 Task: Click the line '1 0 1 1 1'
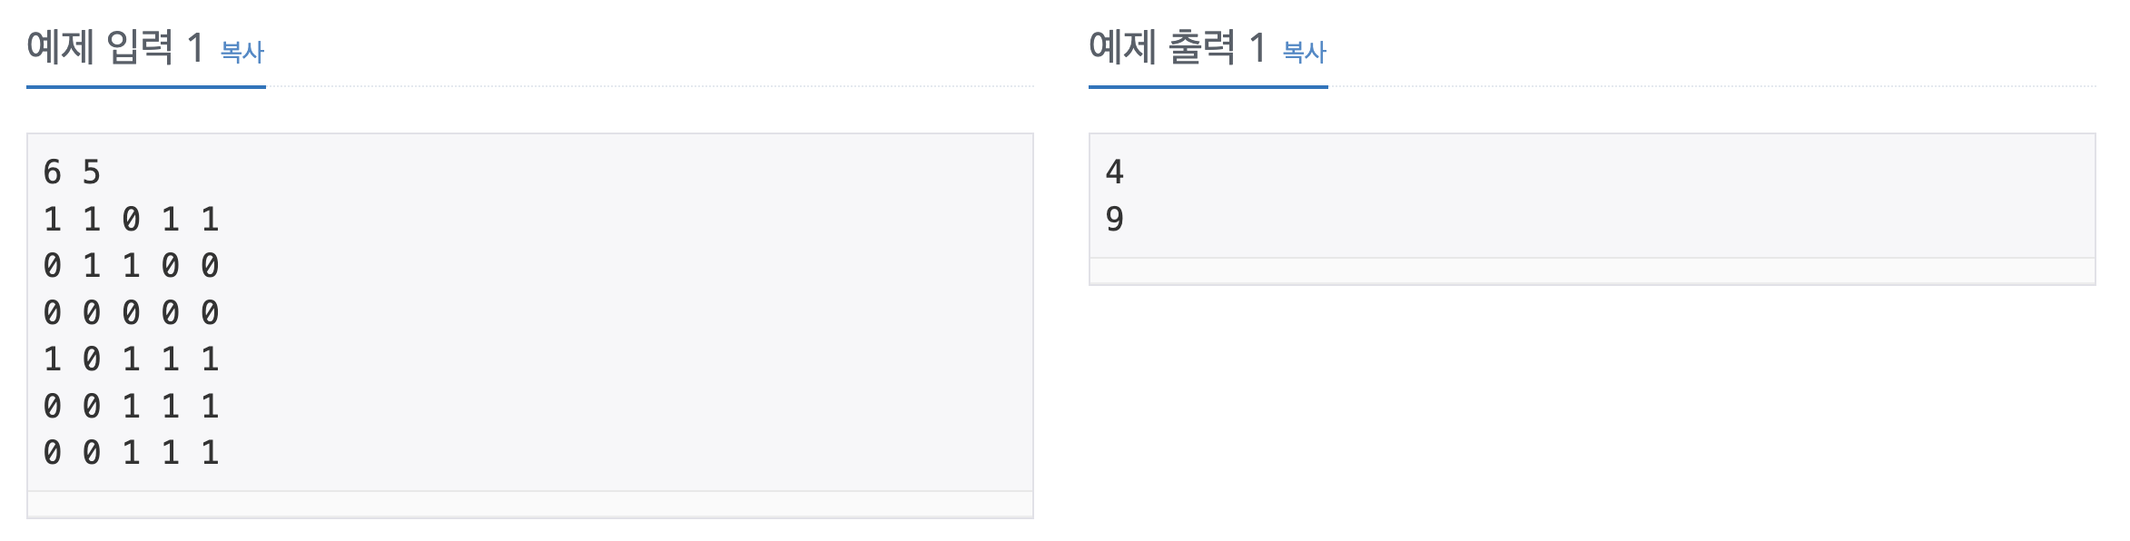[x=132, y=359]
